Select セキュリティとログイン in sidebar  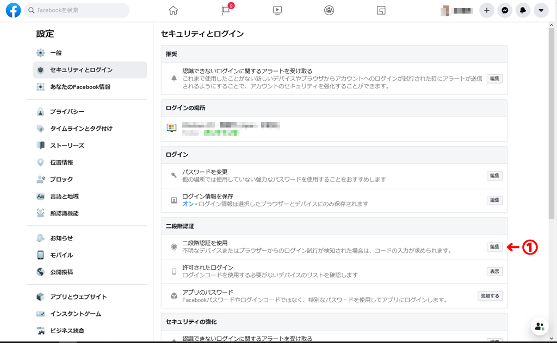click(x=90, y=70)
